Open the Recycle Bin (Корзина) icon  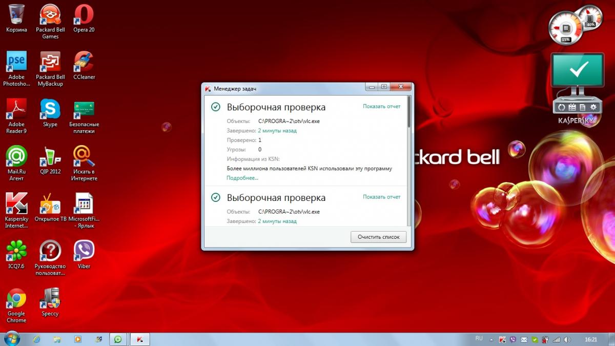[16, 18]
